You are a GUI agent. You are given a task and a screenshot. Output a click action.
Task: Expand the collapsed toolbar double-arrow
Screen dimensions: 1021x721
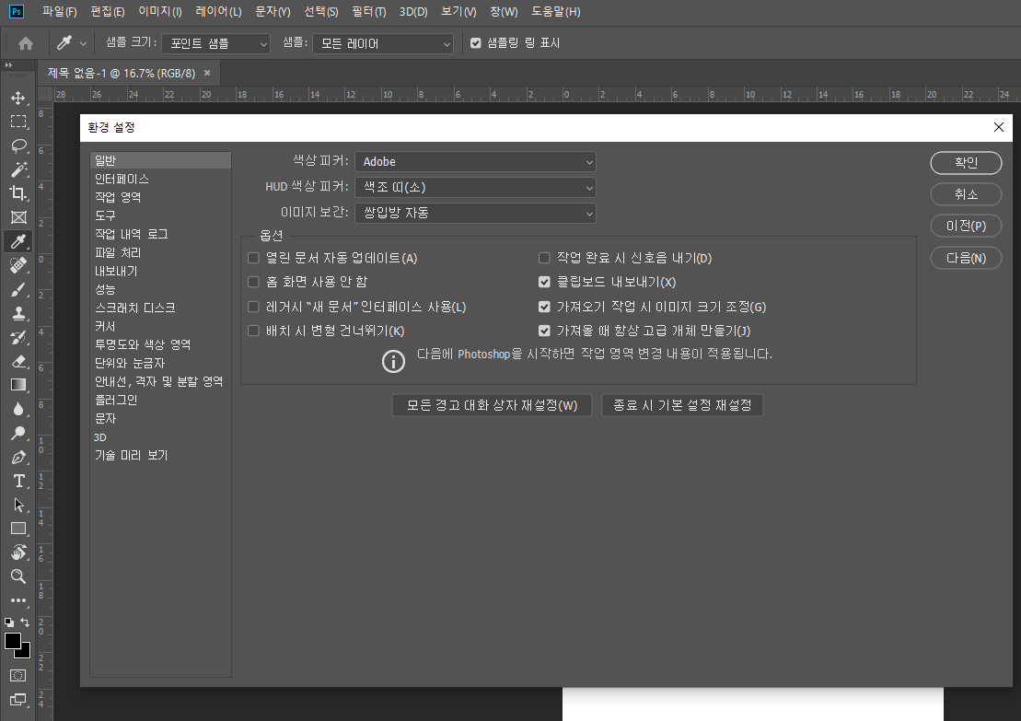pos(8,65)
